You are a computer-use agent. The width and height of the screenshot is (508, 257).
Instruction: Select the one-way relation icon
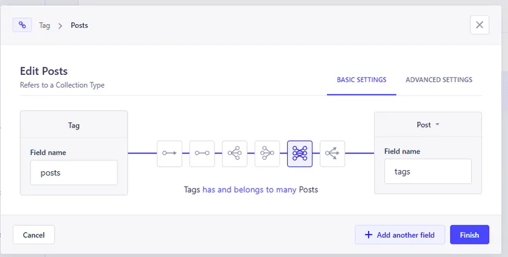[x=170, y=154]
